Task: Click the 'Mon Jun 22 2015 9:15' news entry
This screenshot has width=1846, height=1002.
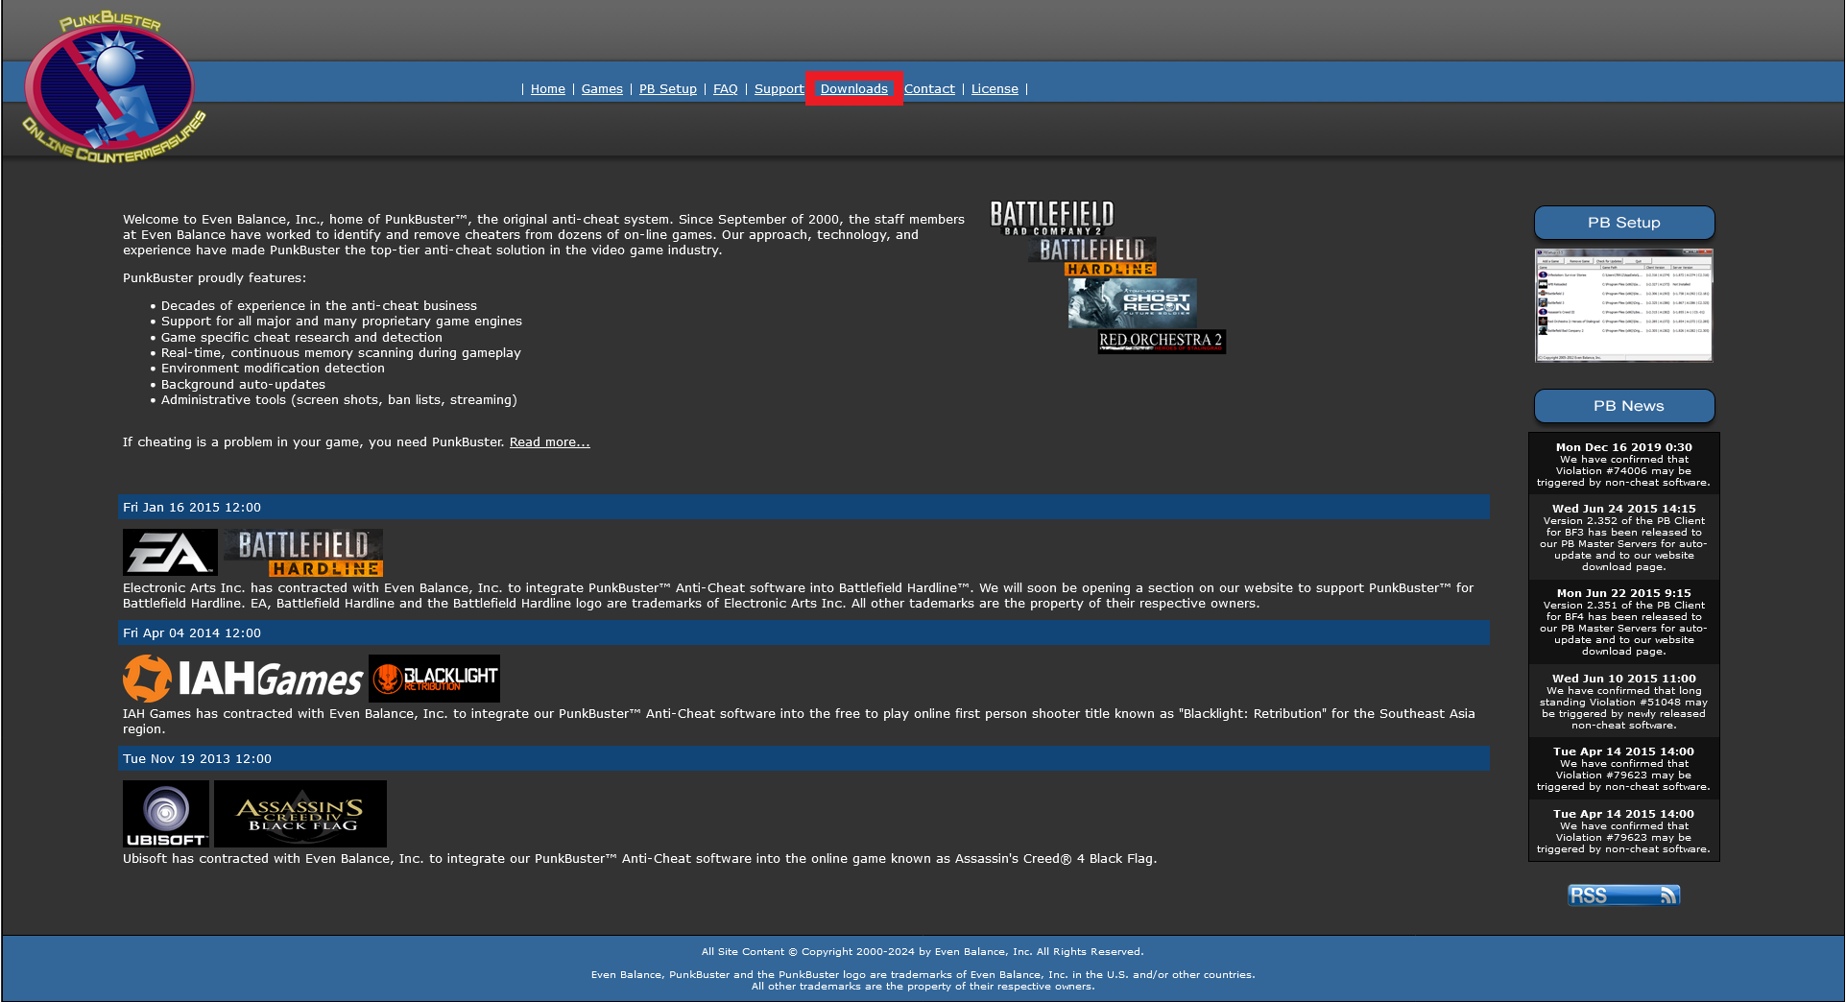Action: tap(1624, 622)
